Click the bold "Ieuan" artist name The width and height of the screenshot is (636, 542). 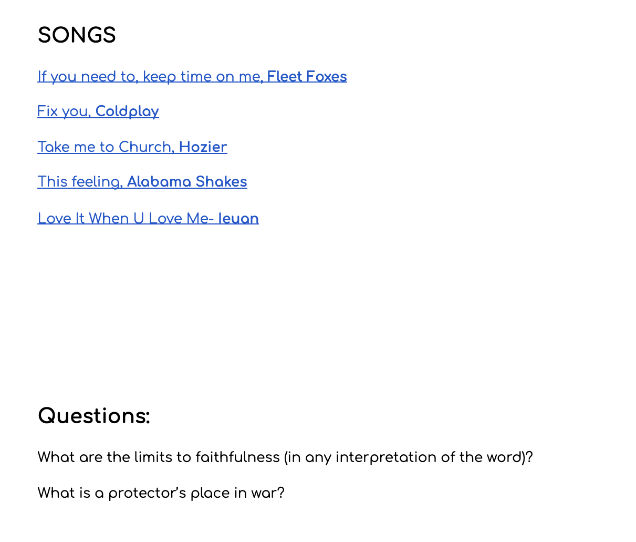[238, 219]
